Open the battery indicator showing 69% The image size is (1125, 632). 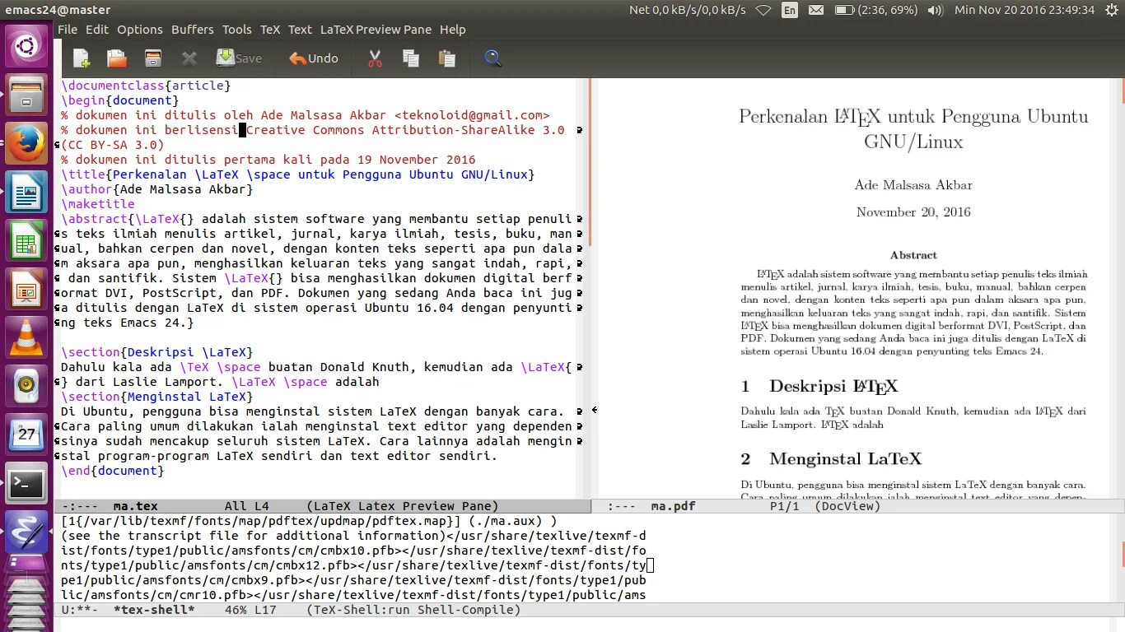(x=875, y=10)
